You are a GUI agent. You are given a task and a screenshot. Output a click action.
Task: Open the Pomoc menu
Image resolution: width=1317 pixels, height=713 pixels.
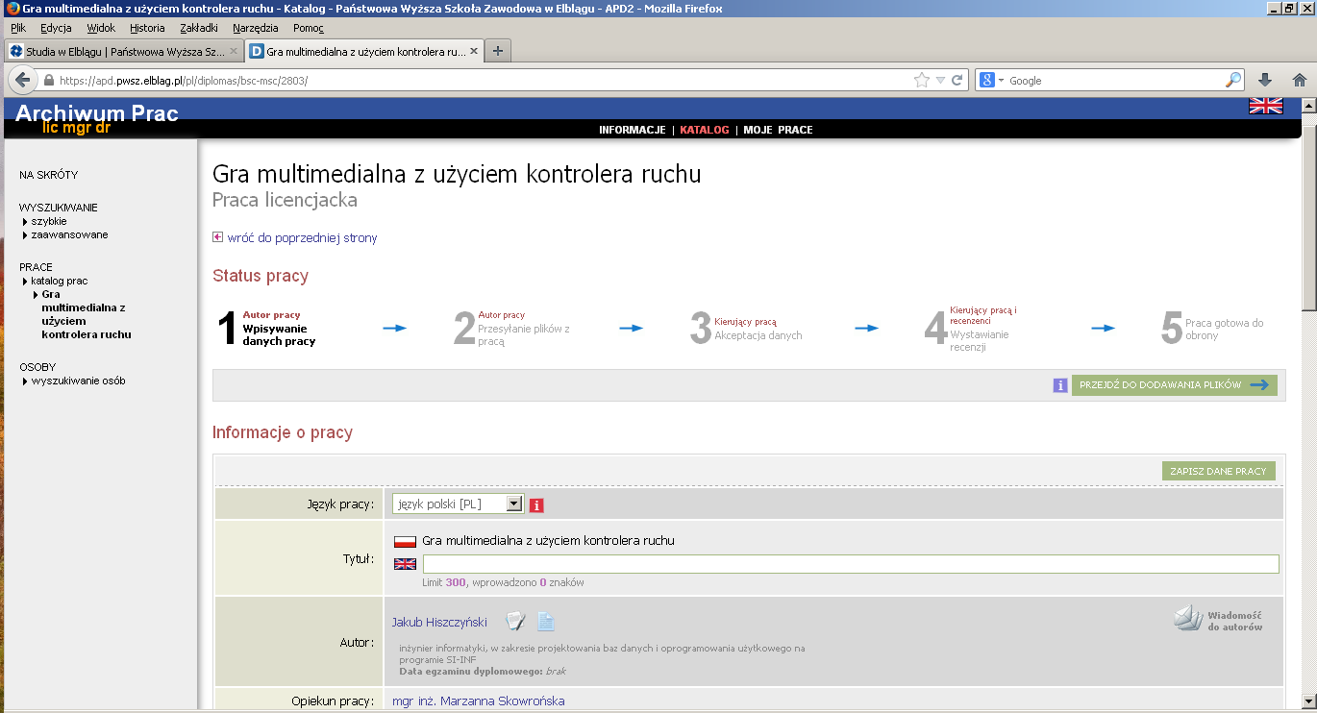coord(309,28)
